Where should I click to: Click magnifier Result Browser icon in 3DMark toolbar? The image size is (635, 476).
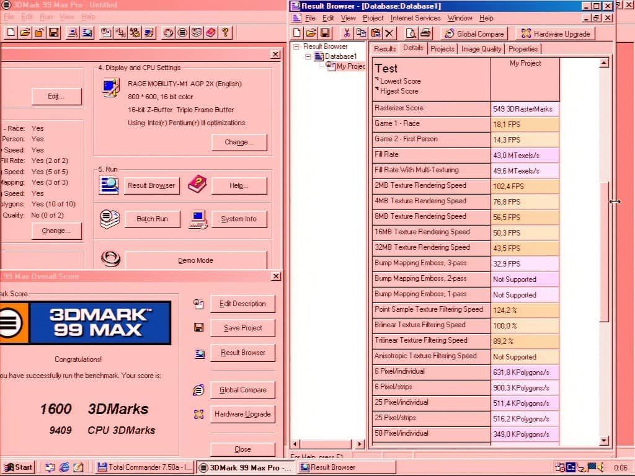87,32
